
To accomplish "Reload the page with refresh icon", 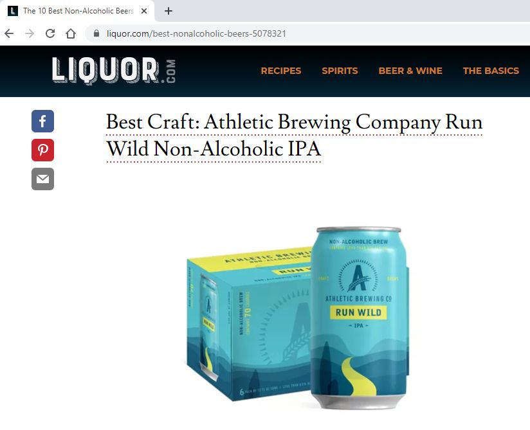I will point(50,33).
